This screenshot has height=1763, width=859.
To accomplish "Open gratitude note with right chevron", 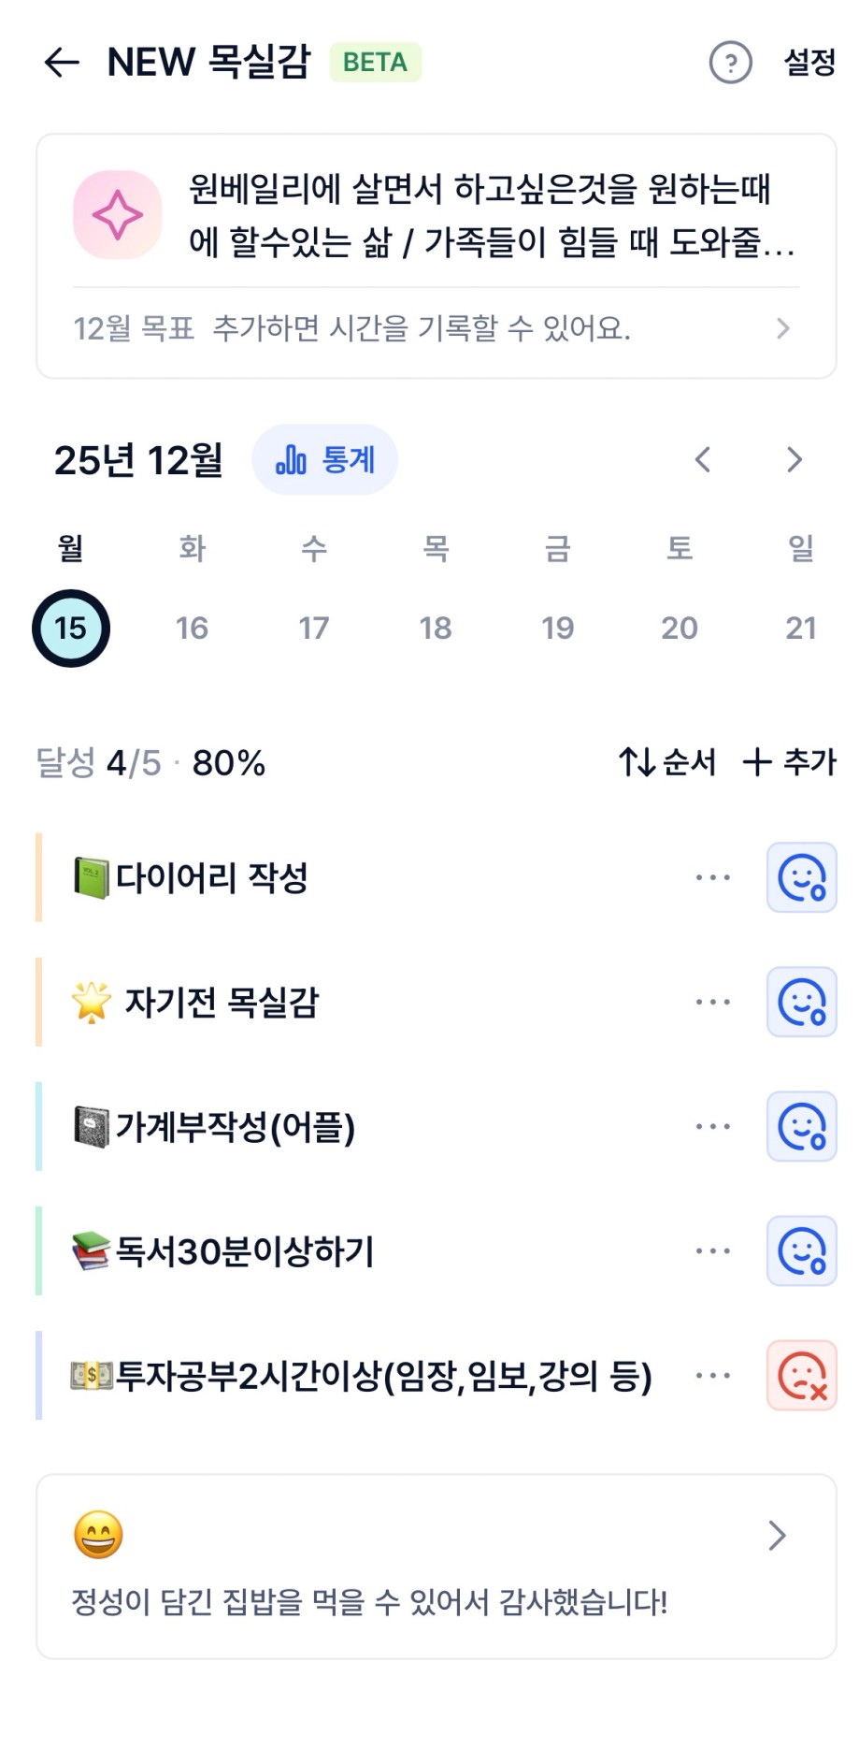I will [x=777, y=1535].
